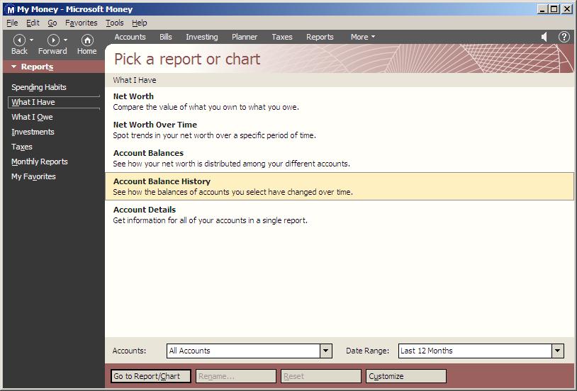Choose the Account Balances report
577x391 pixels.
[339, 158]
